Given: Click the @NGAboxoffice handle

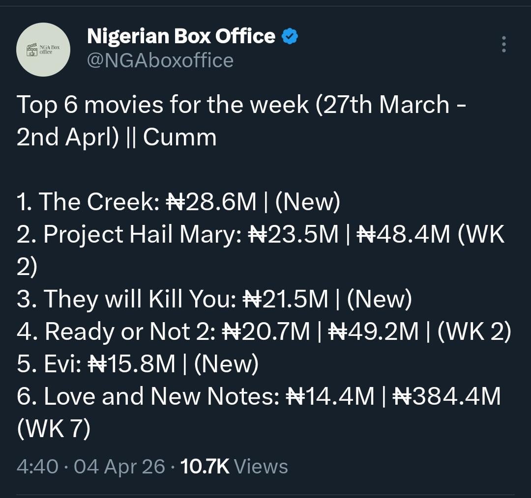Looking at the screenshot, I should [x=160, y=60].
